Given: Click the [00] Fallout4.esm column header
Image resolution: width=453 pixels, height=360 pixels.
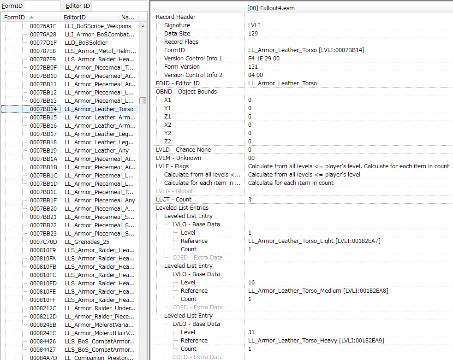Looking at the screenshot, I should pyautogui.click(x=348, y=8).
